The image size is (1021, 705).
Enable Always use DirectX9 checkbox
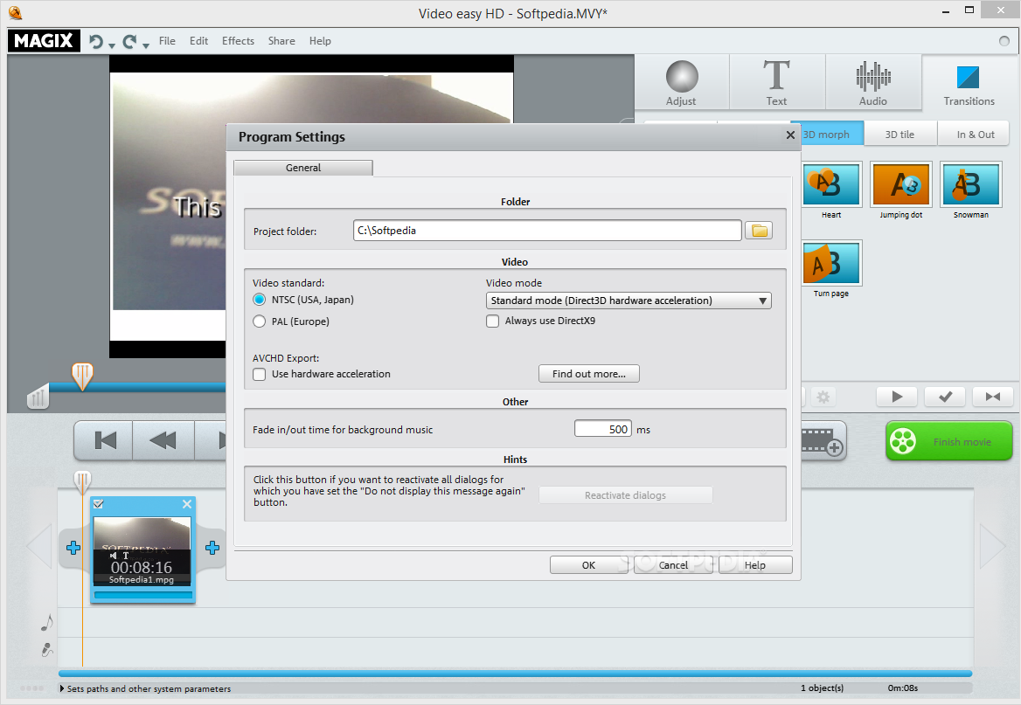(493, 321)
